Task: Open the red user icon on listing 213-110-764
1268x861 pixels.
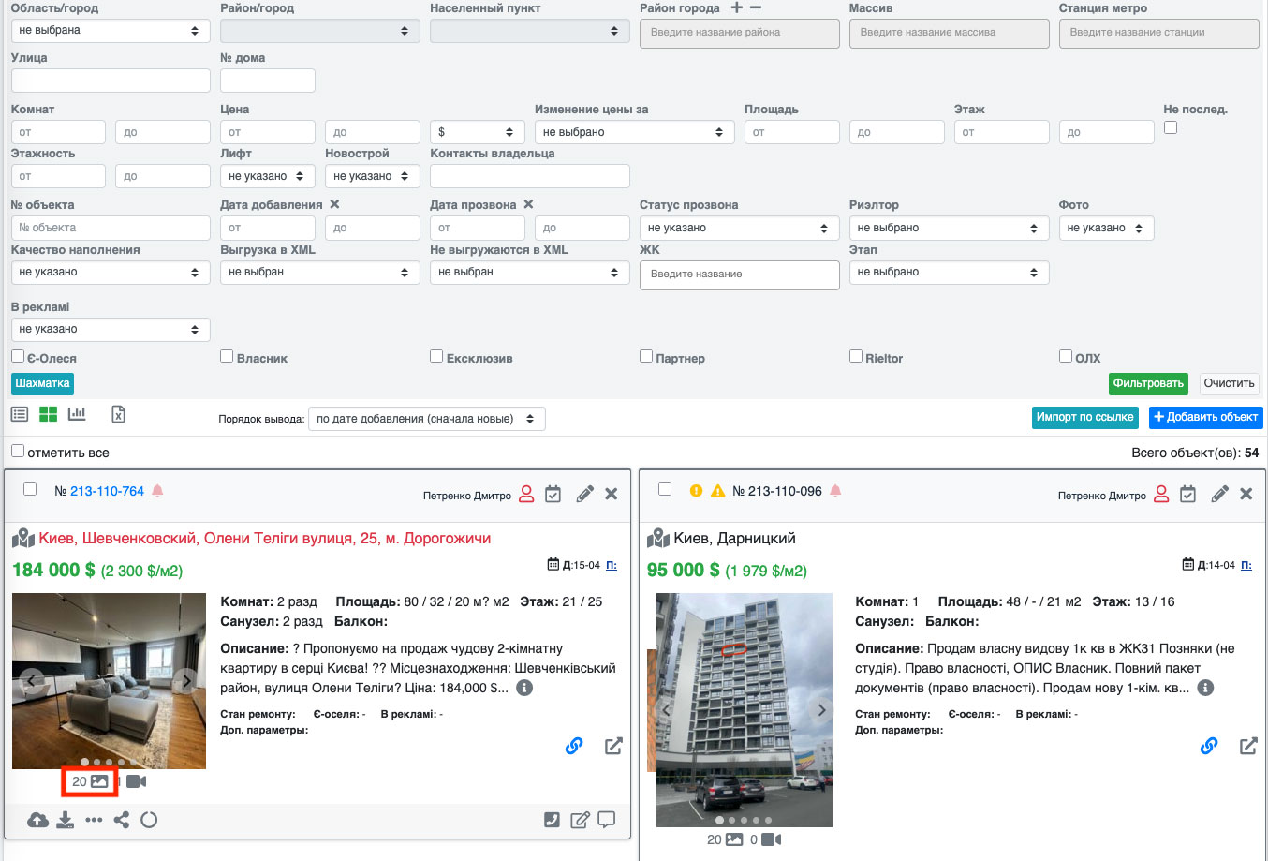Action: 526,494
